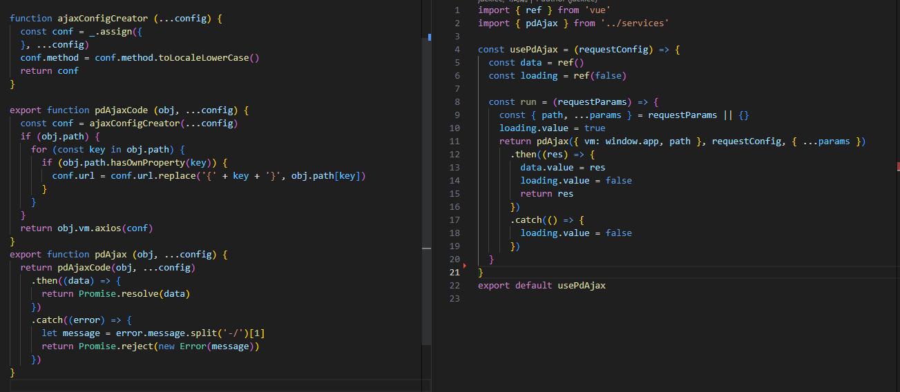
Task: Click 'loading.value = true' on line 10
Action: (x=553, y=128)
